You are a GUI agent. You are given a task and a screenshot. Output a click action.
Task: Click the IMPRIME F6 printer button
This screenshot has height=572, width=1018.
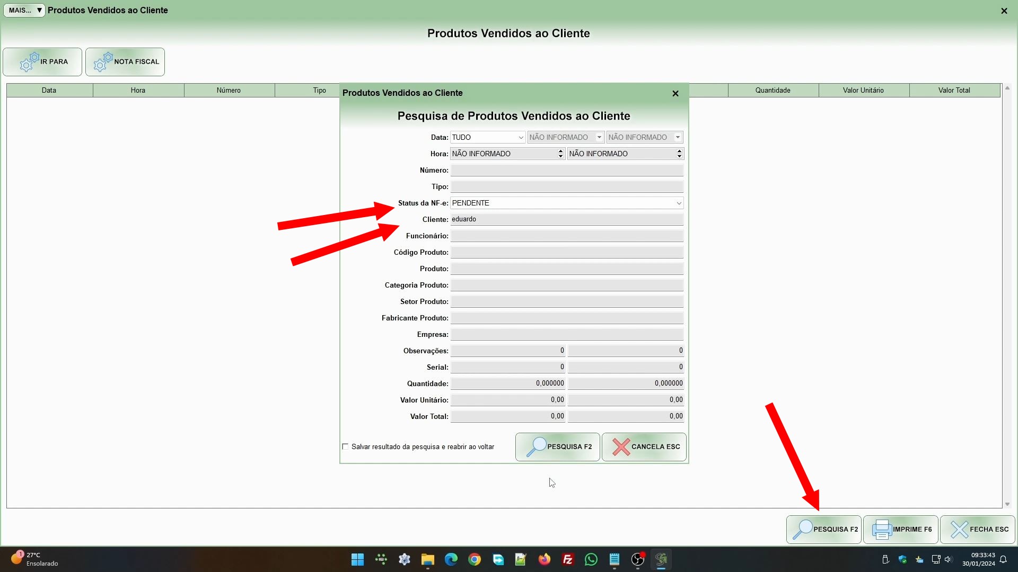point(901,530)
